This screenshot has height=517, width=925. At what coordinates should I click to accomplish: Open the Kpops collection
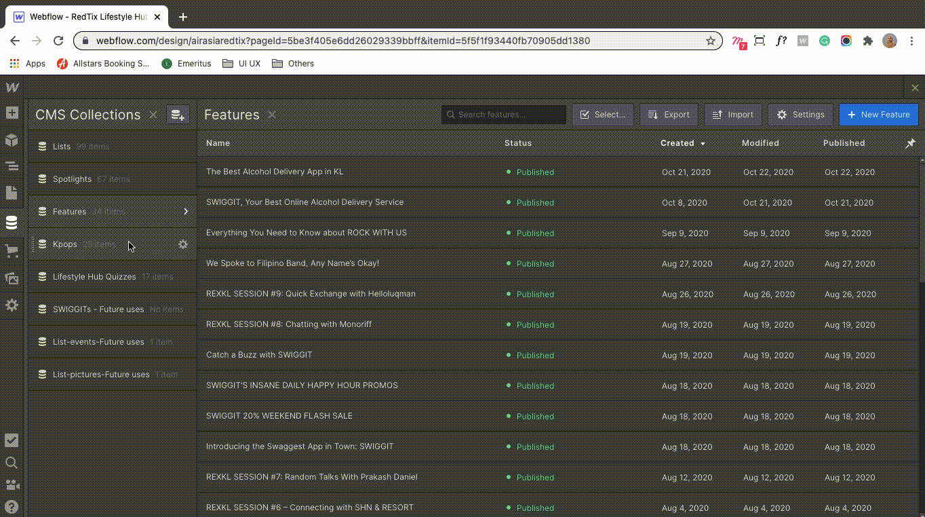(x=113, y=244)
